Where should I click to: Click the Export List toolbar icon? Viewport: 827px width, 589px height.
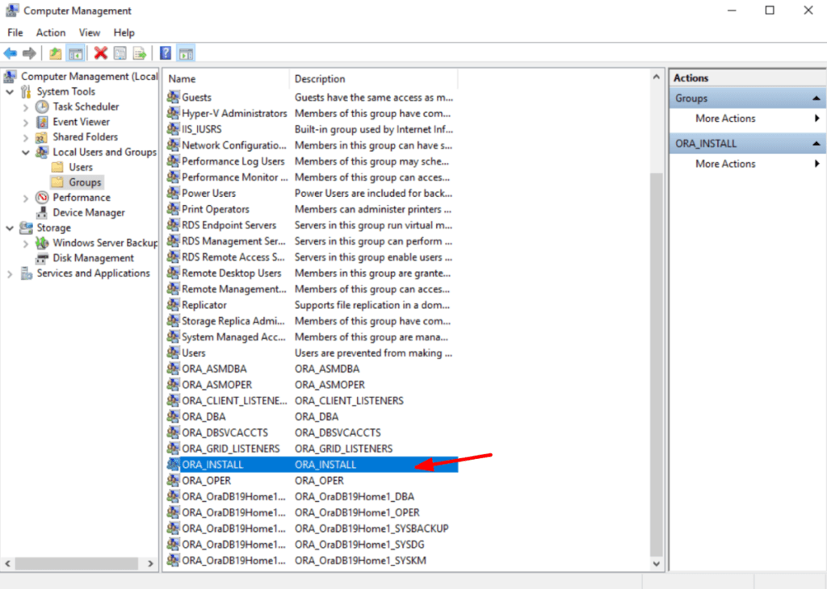[140, 53]
